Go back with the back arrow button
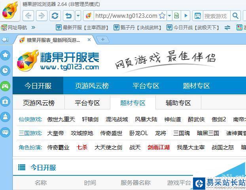This screenshot has width=246, height=190. [28, 16]
